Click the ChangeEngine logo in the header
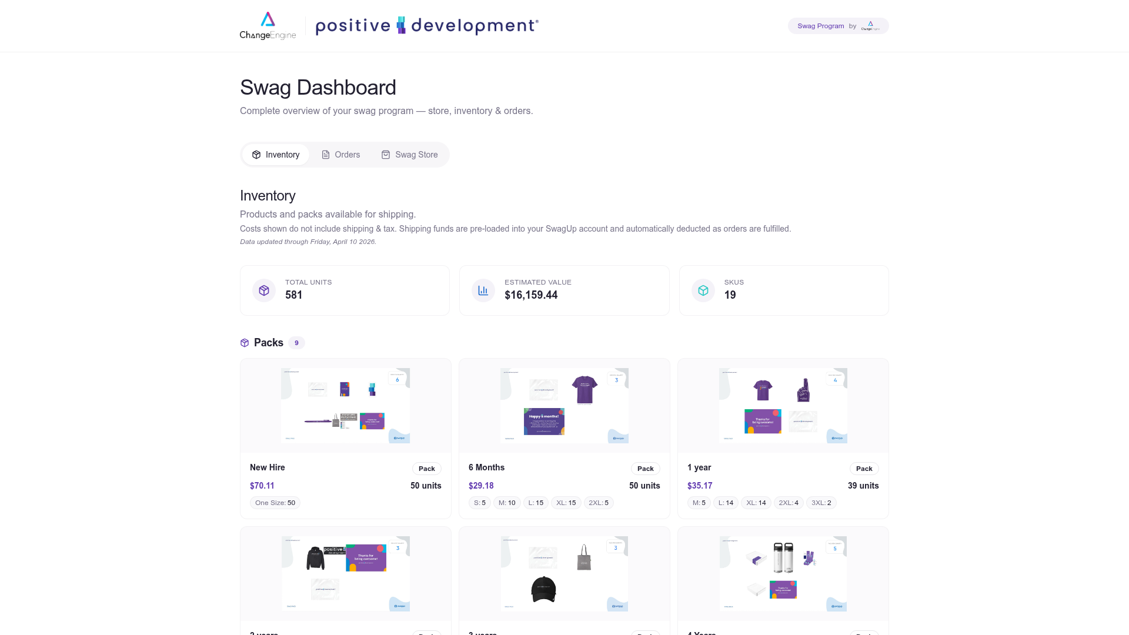Viewport: 1129px width, 635px height. click(x=268, y=26)
